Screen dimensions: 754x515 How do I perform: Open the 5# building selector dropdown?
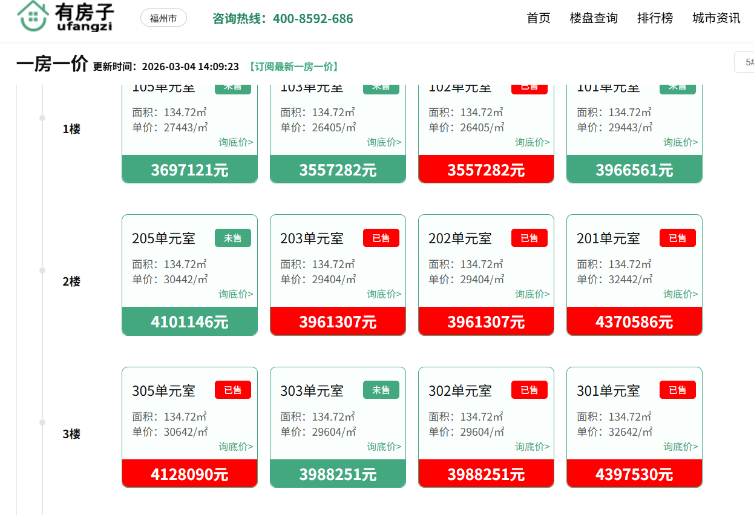(746, 62)
